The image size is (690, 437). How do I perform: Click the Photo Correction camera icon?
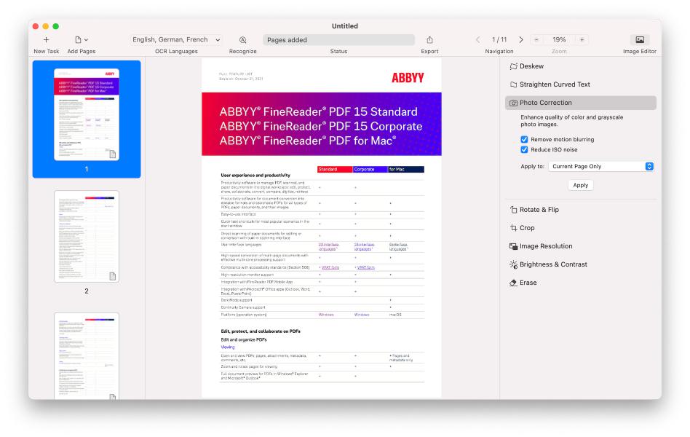[513, 103]
